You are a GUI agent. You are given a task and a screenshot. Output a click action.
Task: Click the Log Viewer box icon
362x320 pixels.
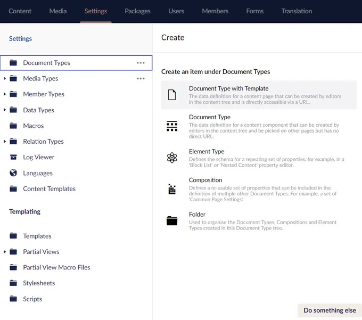pos(13,157)
